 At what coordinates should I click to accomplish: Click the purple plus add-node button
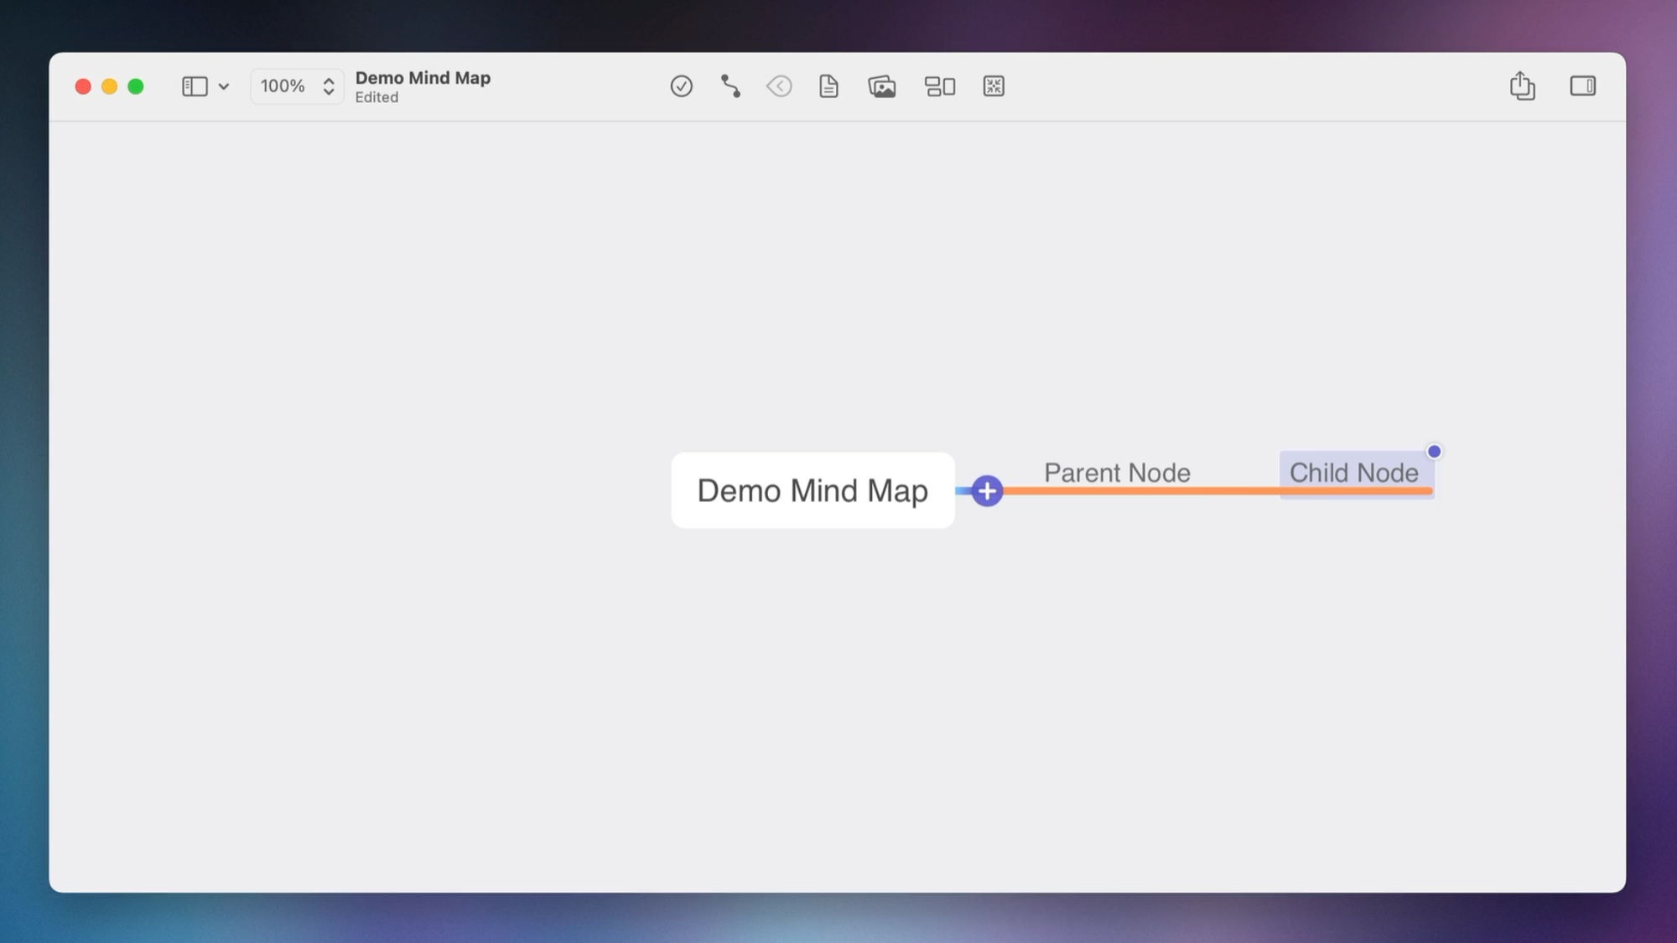click(x=987, y=491)
